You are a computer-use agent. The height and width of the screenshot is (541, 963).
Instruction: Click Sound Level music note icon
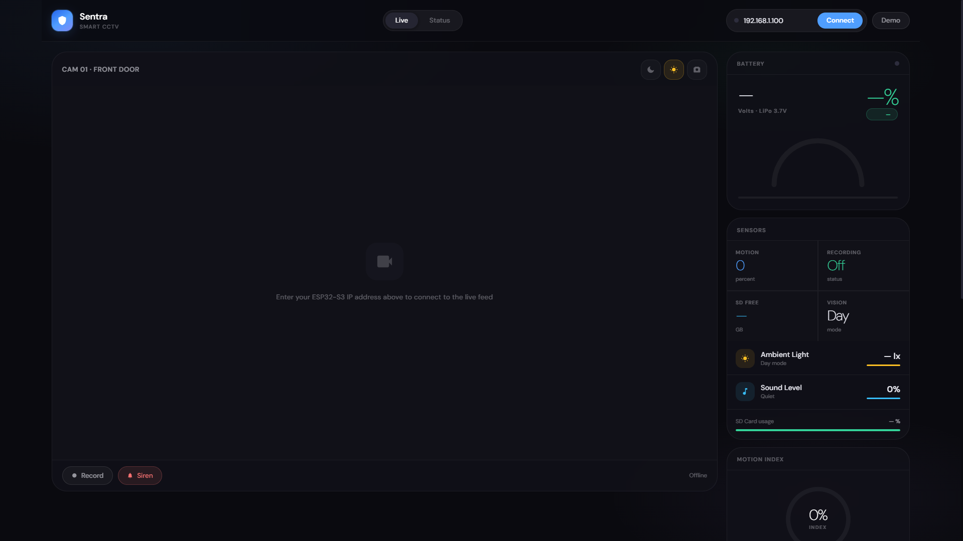[745, 392]
